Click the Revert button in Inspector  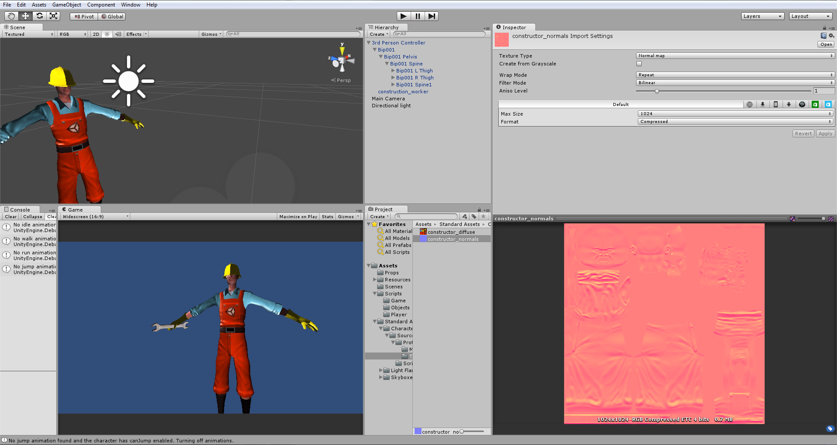pyautogui.click(x=803, y=133)
